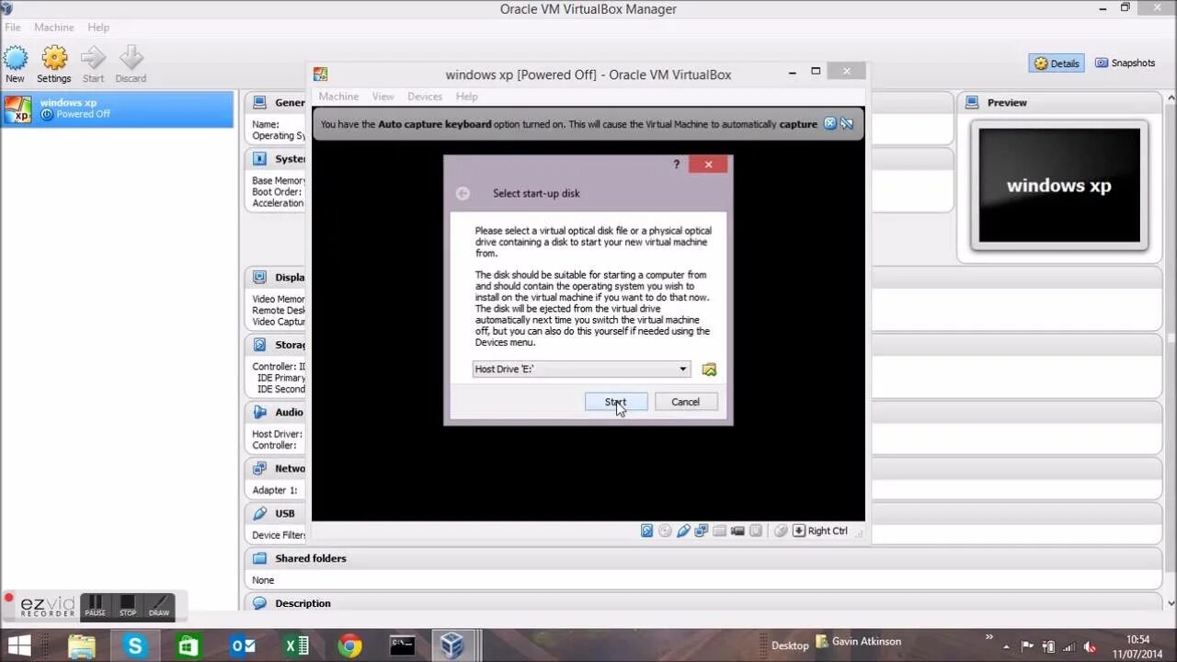Open the Host Drive 'E:' dropdown

(x=582, y=369)
